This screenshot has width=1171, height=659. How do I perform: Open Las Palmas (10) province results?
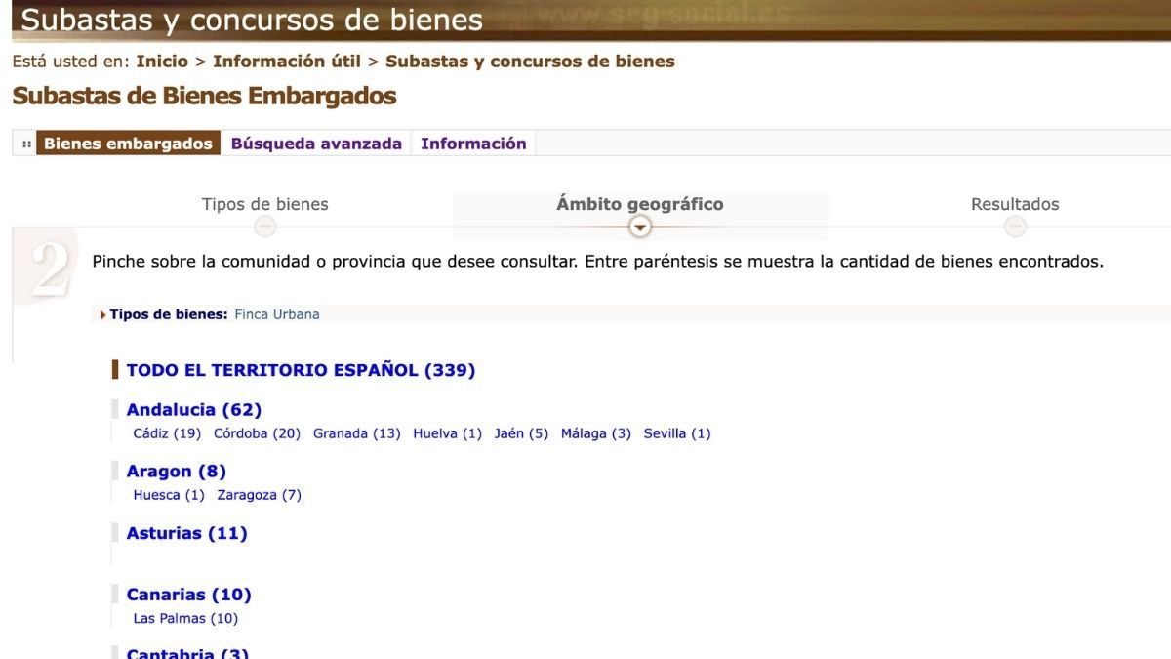185,618
